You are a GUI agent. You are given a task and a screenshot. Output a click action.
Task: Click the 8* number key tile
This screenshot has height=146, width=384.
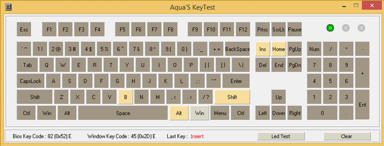152,49
